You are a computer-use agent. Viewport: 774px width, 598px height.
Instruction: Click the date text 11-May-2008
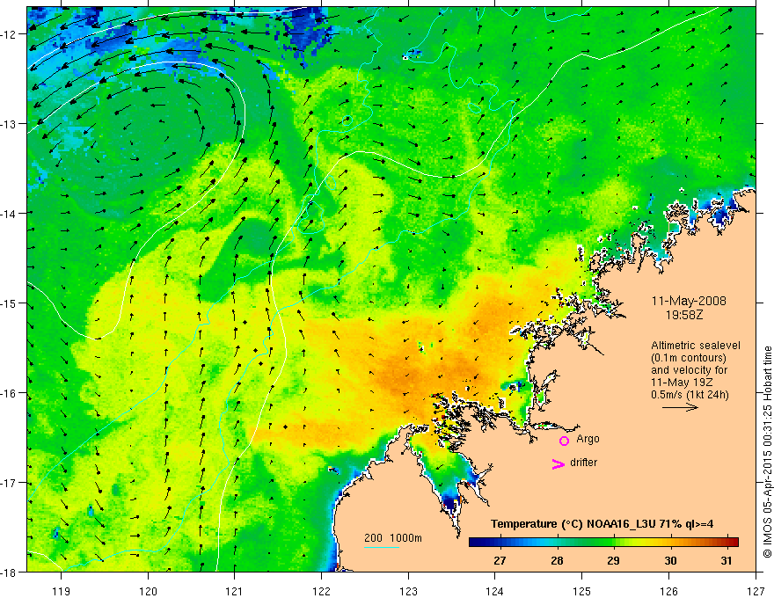(689, 301)
